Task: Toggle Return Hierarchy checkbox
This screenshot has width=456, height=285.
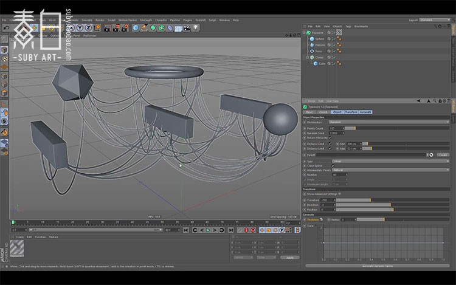Action: (330, 138)
